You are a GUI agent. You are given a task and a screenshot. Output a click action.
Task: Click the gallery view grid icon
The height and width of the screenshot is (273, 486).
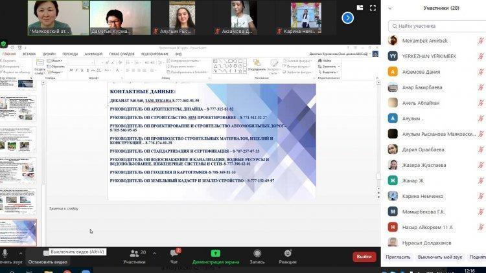tap(358, 8)
